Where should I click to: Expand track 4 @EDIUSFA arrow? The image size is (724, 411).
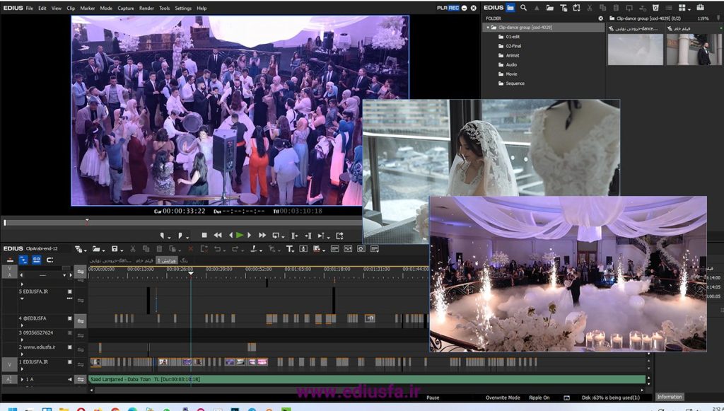[22, 325]
